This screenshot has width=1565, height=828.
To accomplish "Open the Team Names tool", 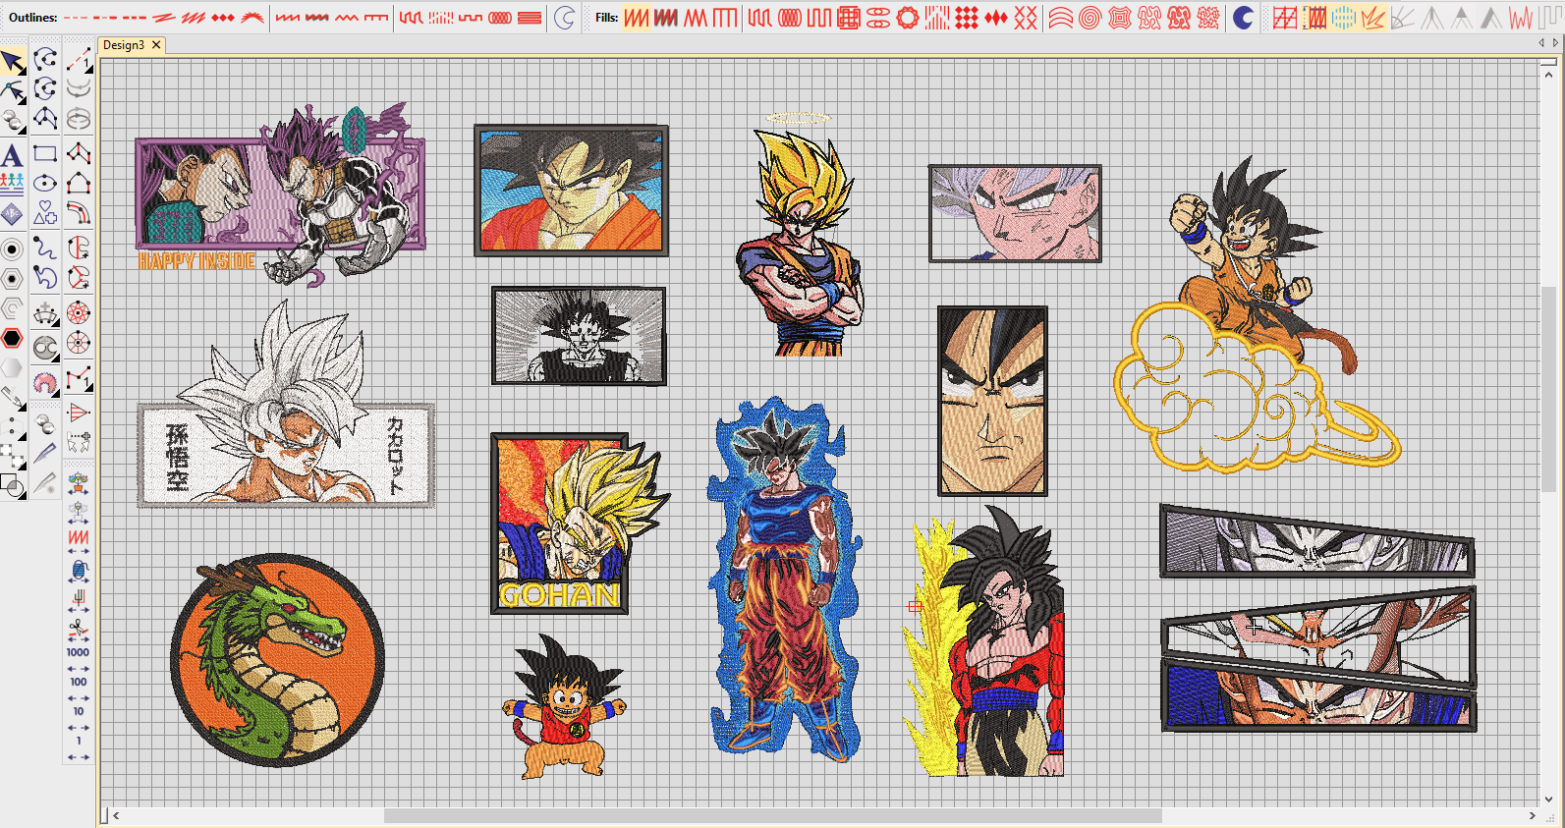I will (x=12, y=183).
